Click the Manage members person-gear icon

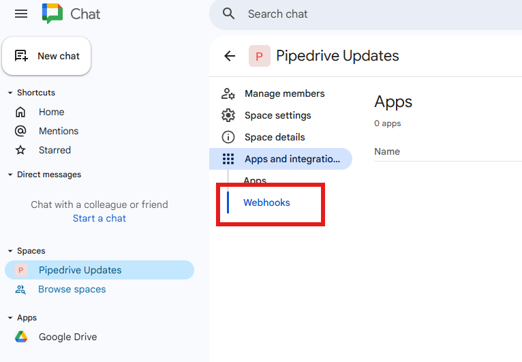click(x=228, y=93)
